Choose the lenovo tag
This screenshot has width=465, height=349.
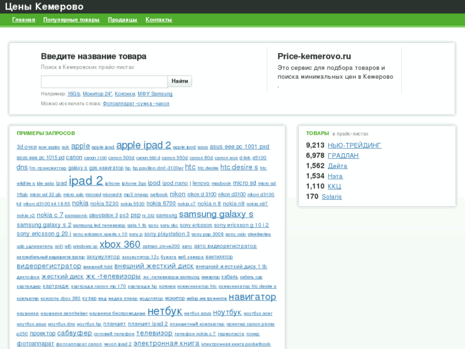click(x=201, y=183)
